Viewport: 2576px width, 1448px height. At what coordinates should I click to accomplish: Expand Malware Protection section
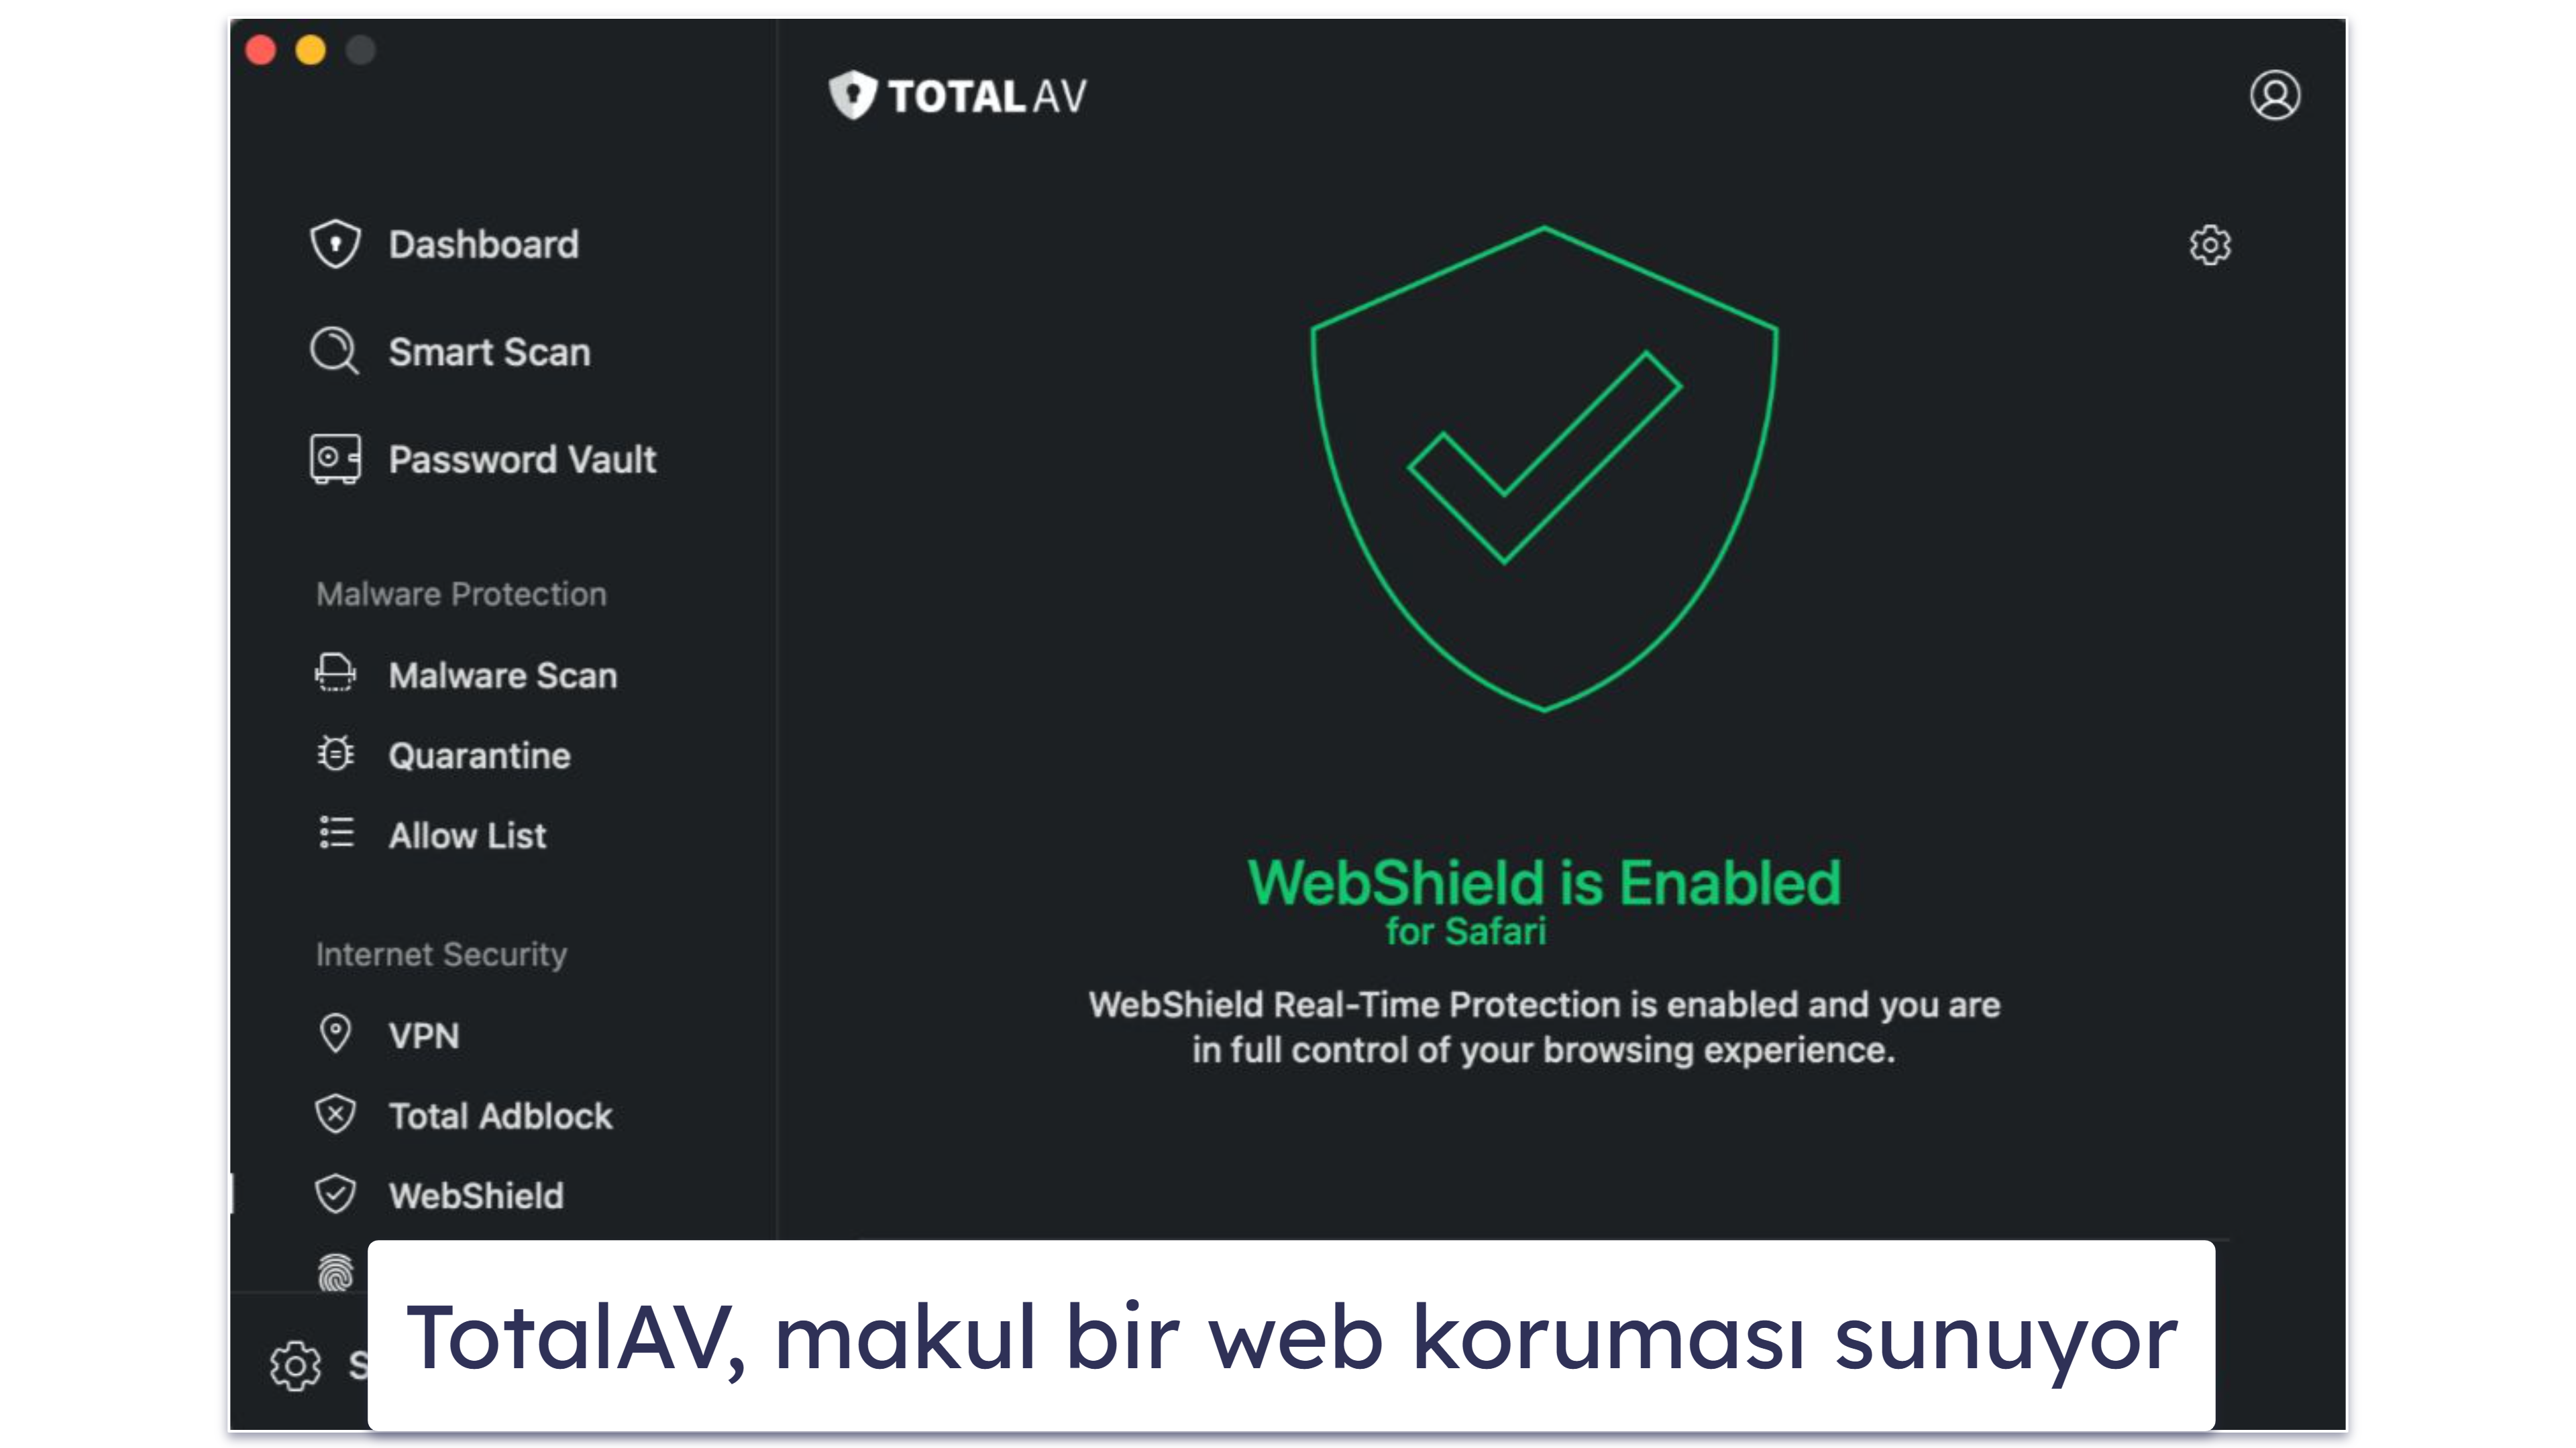(x=460, y=592)
